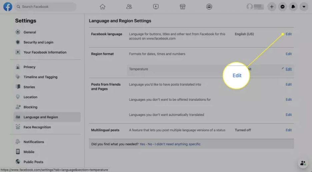Select Privacy in the settings sidebar
This screenshot has height=172, width=312.
[x=29, y=67]
